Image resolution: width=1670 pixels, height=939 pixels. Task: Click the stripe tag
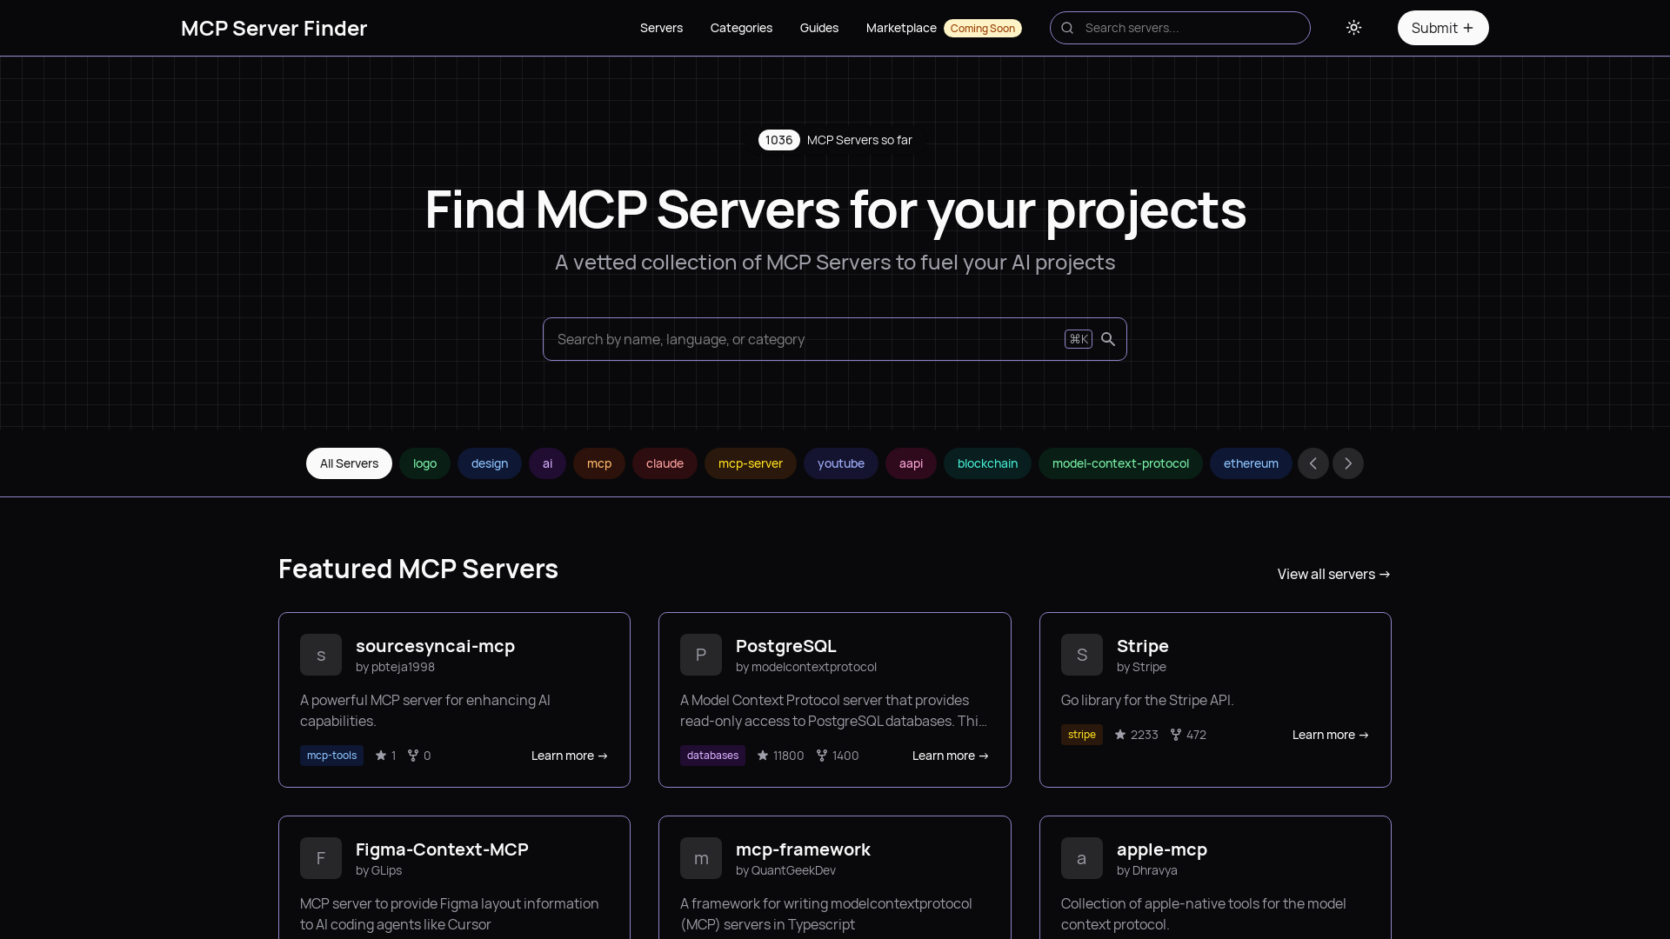point(1081,735)
